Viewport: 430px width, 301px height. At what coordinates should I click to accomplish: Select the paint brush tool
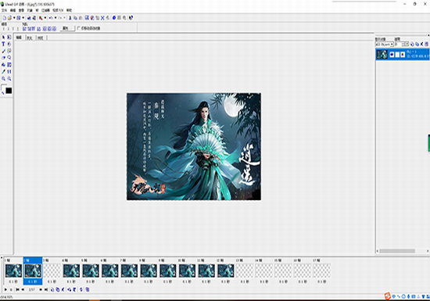3,51
